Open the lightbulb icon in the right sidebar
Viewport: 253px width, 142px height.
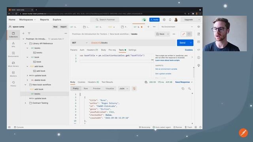[198, 65]
